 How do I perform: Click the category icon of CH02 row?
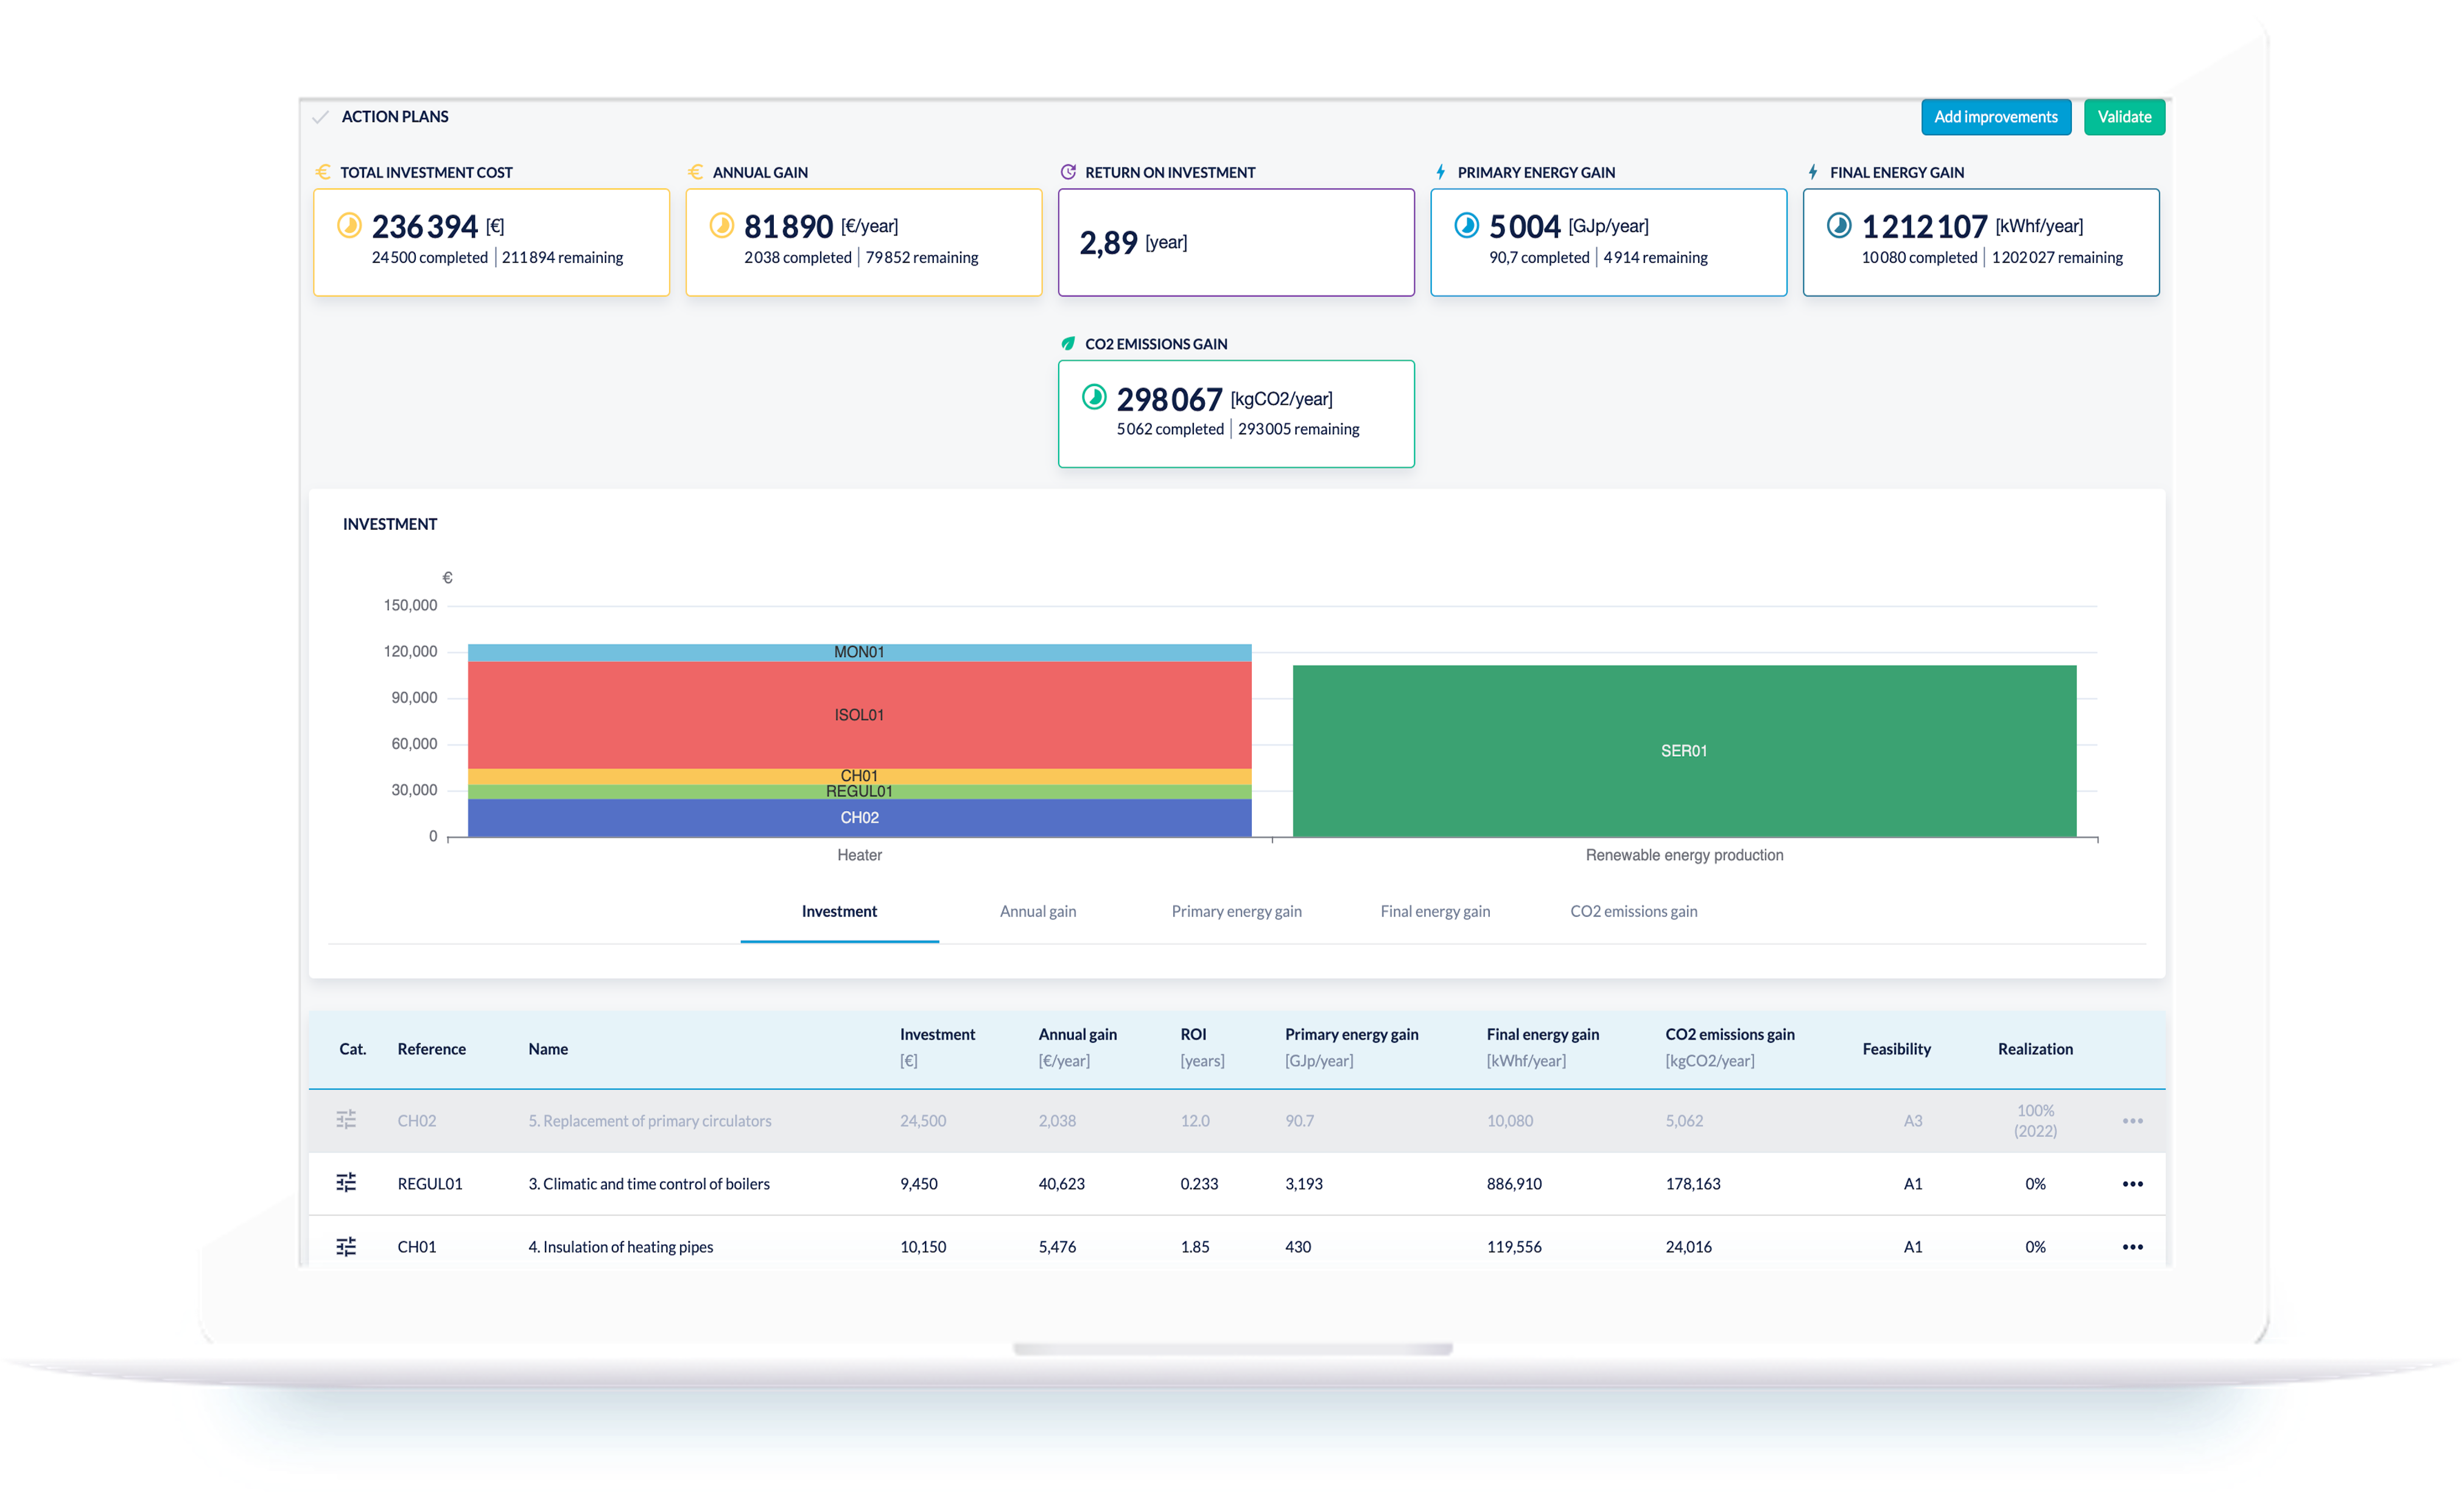tap(346, 1120)
